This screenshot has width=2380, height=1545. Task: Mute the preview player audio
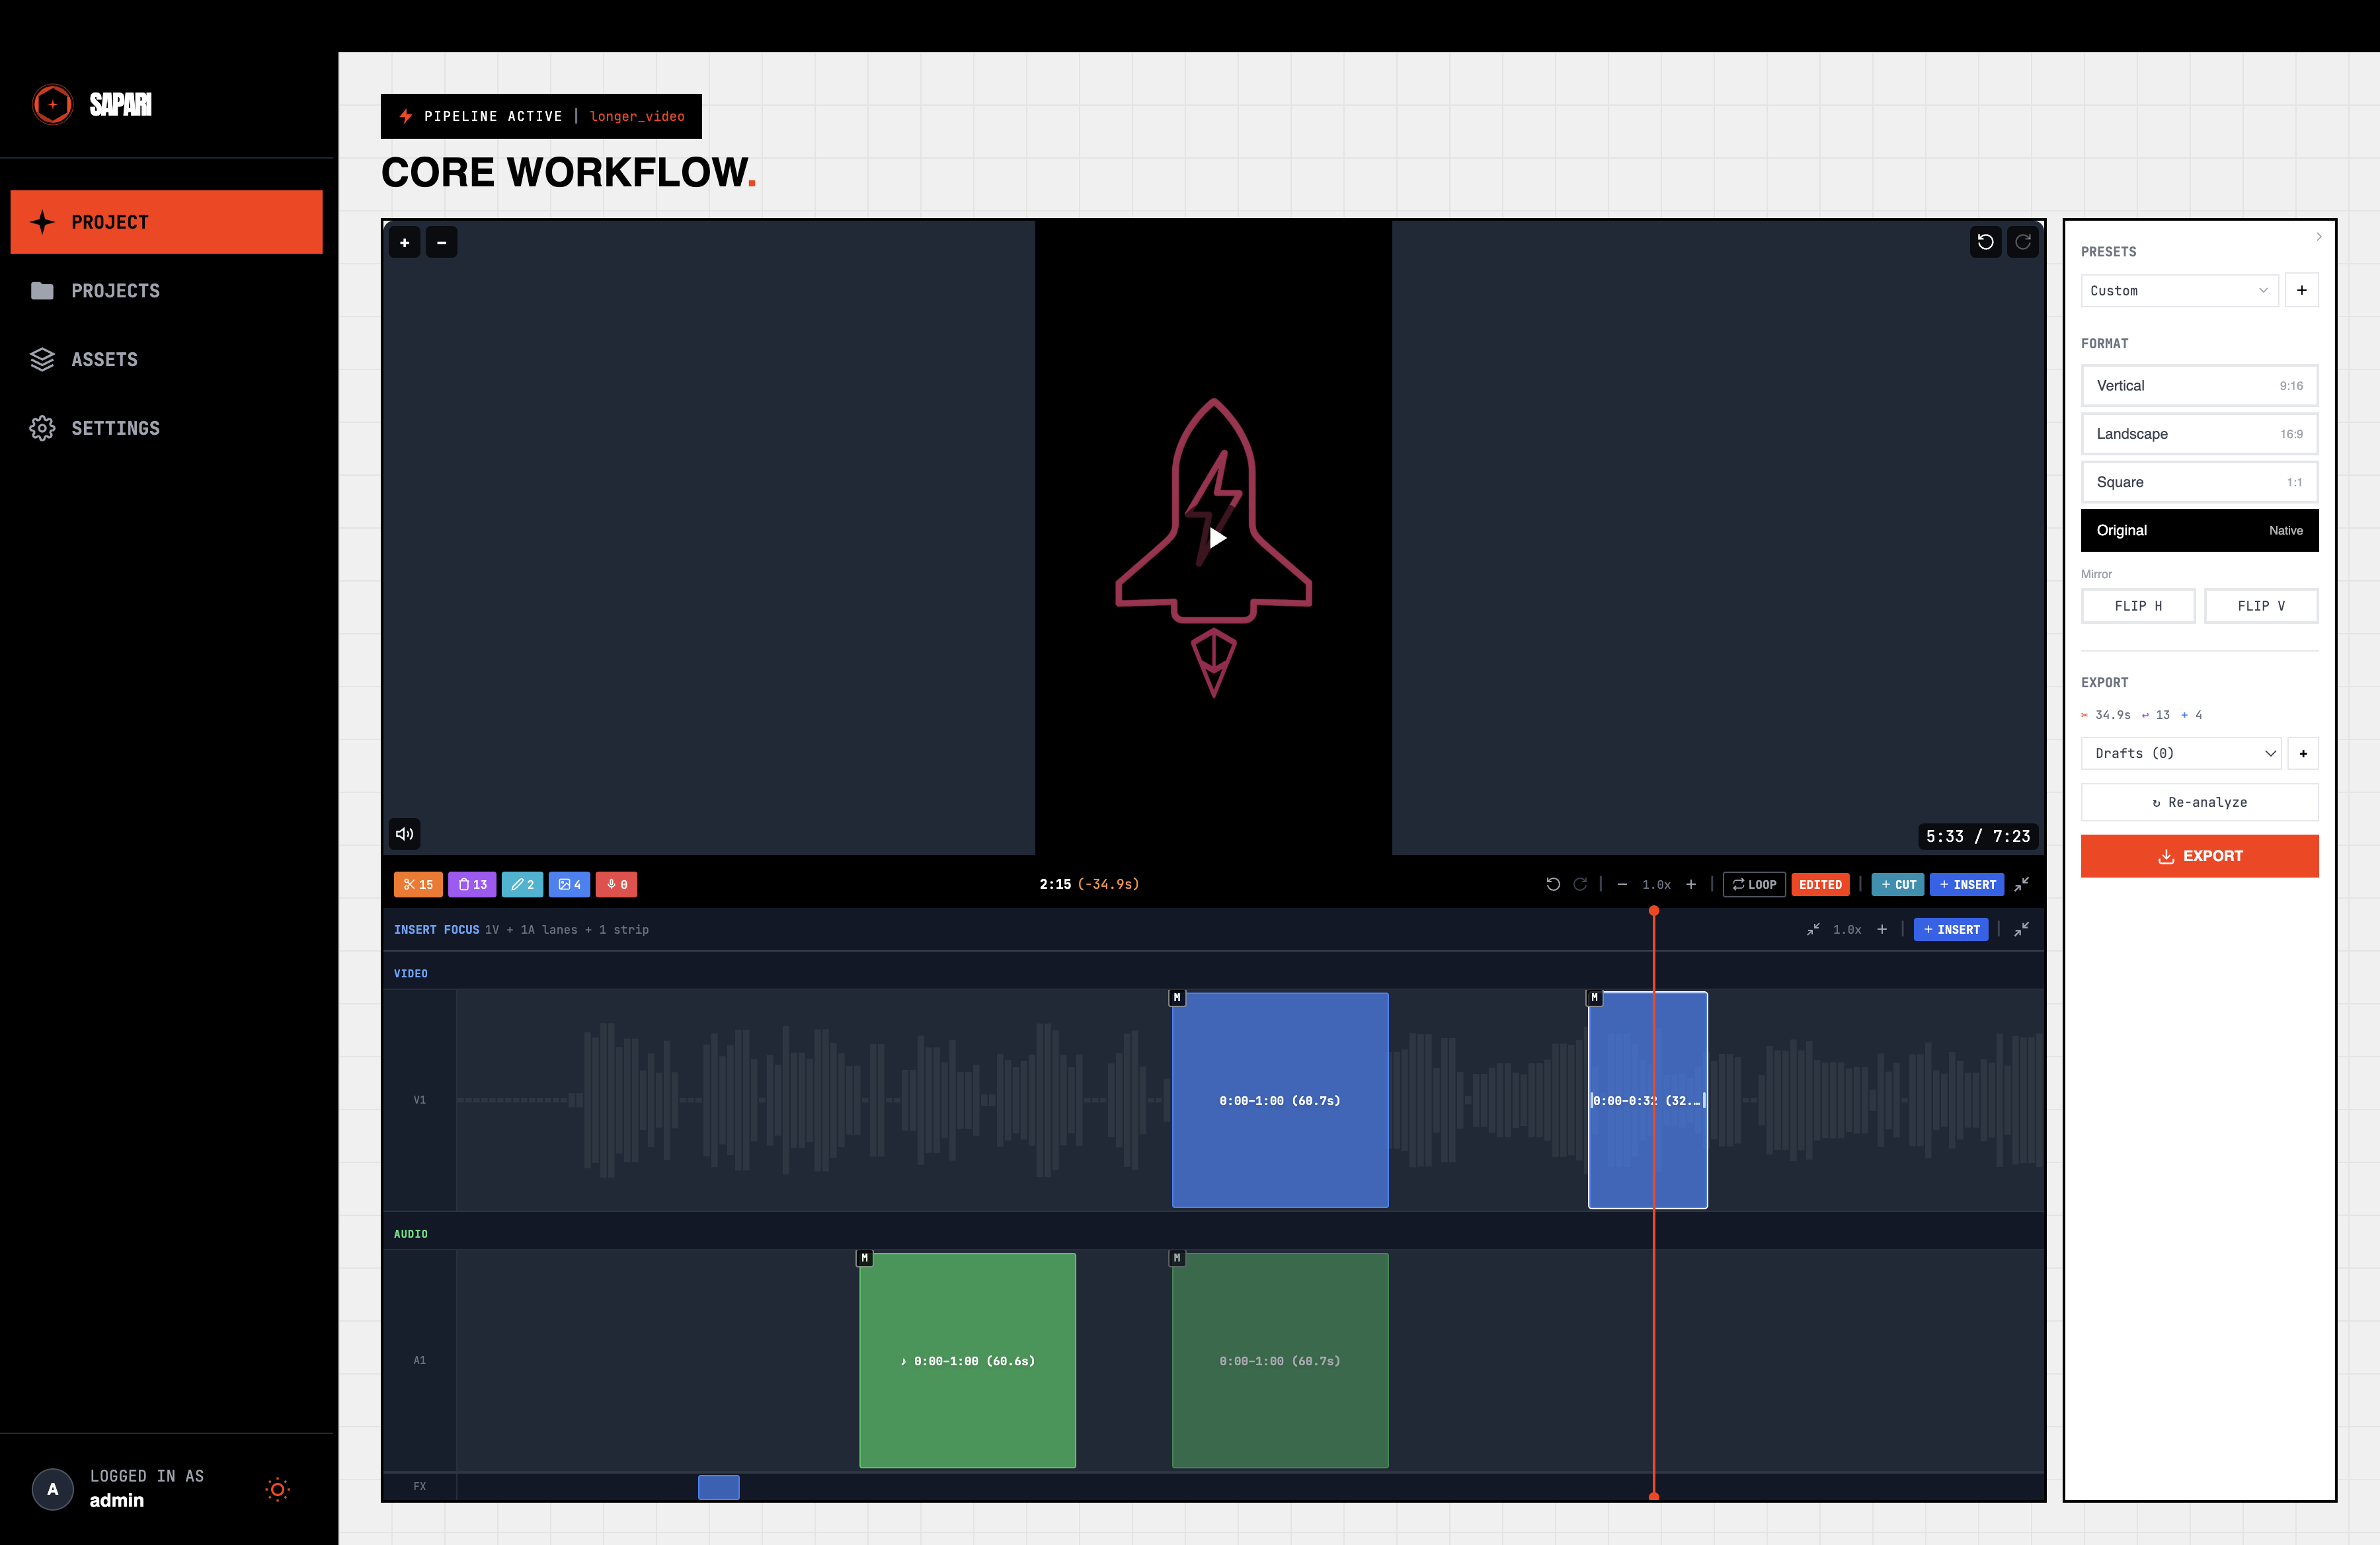point(404,833)
